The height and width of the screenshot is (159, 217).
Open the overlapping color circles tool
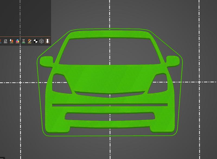pyautogui.click(x=18, y=41)
